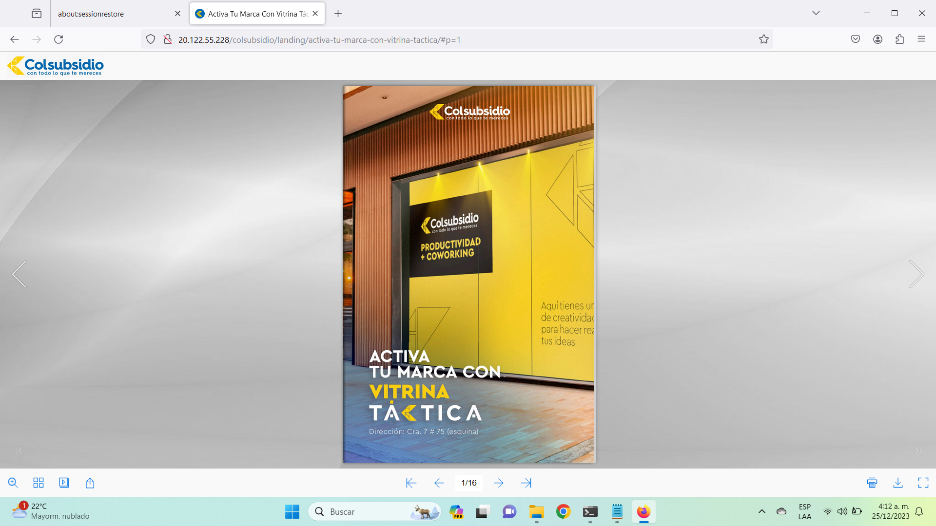Open the list all tabs dropdown

click(x=816, y=13)
